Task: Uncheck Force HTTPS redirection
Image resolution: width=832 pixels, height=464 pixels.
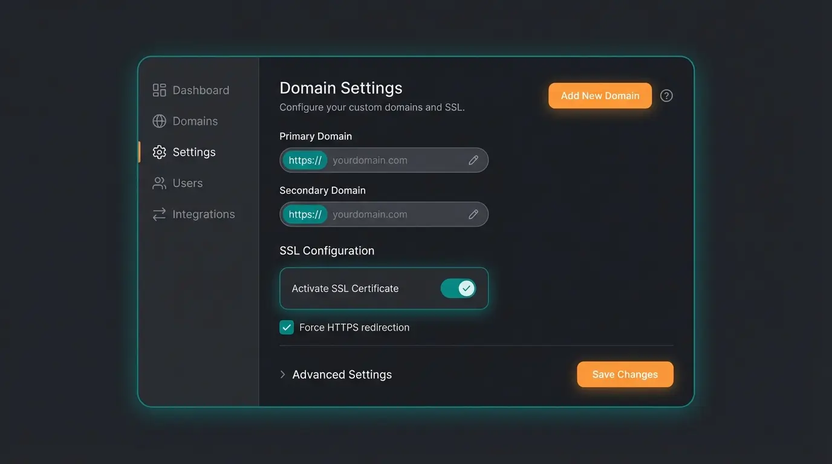Action: [286, 327]
